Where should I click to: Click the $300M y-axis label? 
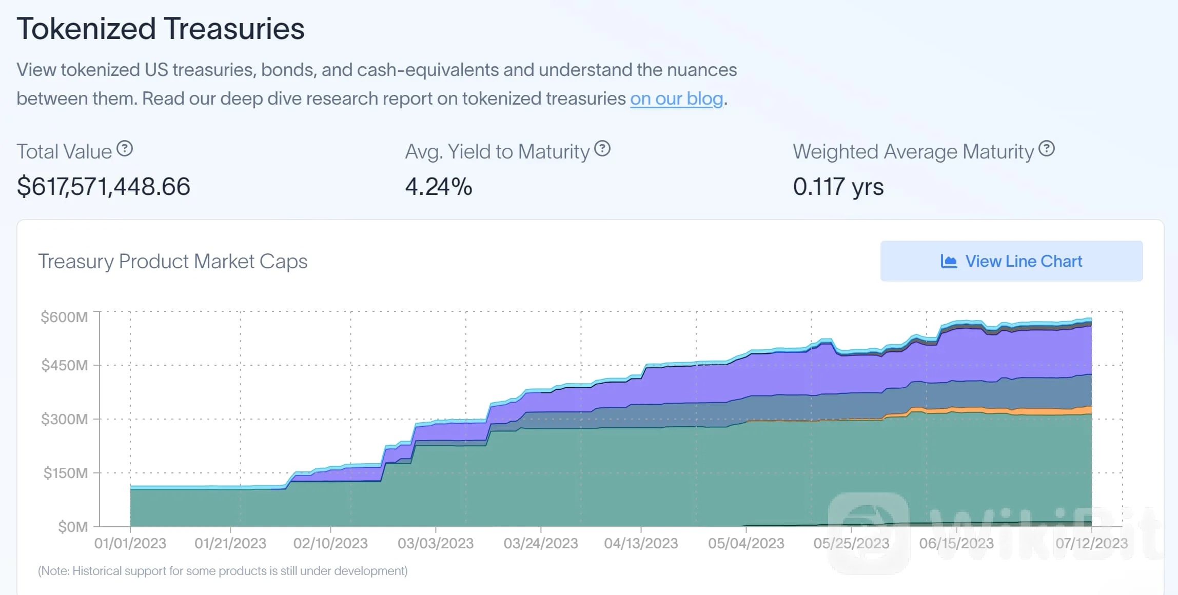65,419
